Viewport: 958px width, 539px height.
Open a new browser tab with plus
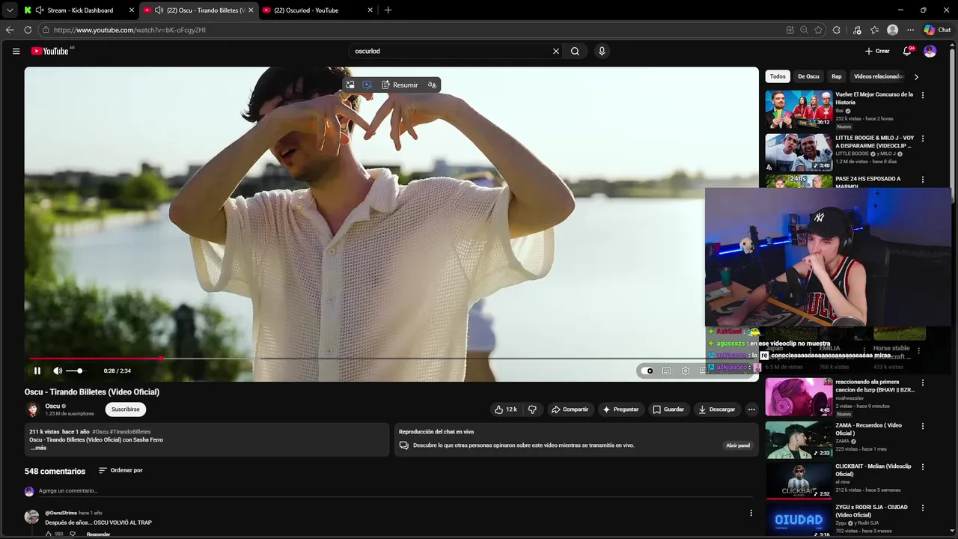(x=388, y=10)
